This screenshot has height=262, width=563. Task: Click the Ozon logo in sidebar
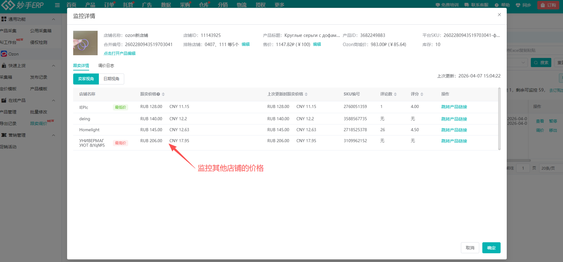4,54
